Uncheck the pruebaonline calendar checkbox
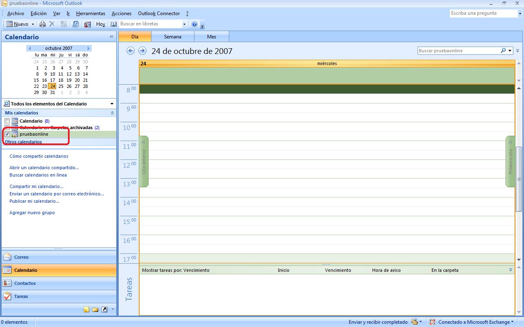This screenshot has height=327, width=524. pyautogui.click(x=7, y=134)
